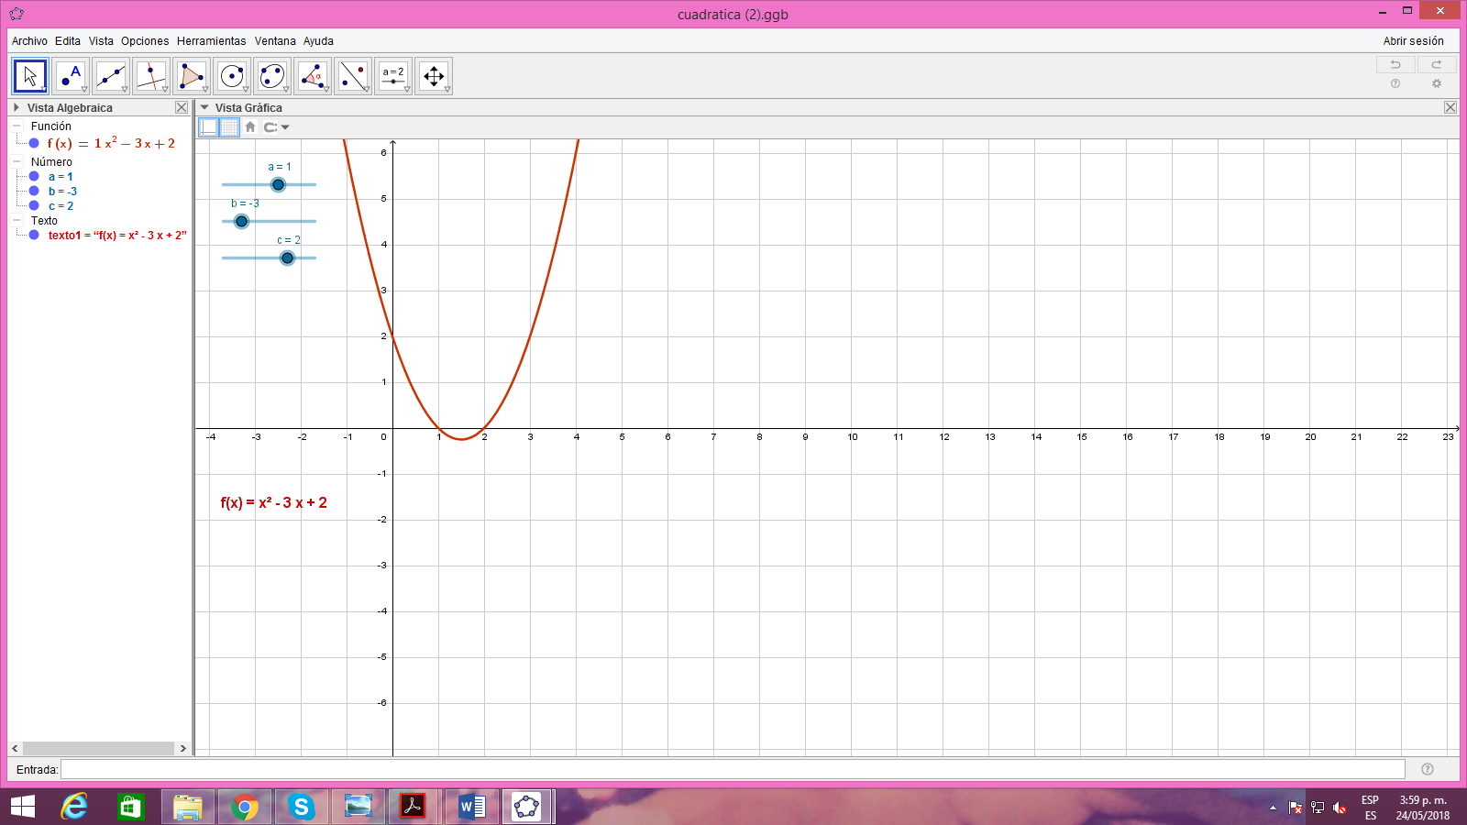Screen dimensions: 1467x825
Task: Open the Herramientas menu
Action: 212,40
